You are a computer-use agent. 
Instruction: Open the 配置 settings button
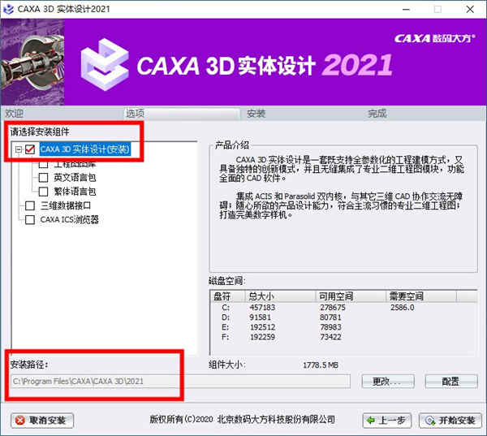[x=450, y=381]
